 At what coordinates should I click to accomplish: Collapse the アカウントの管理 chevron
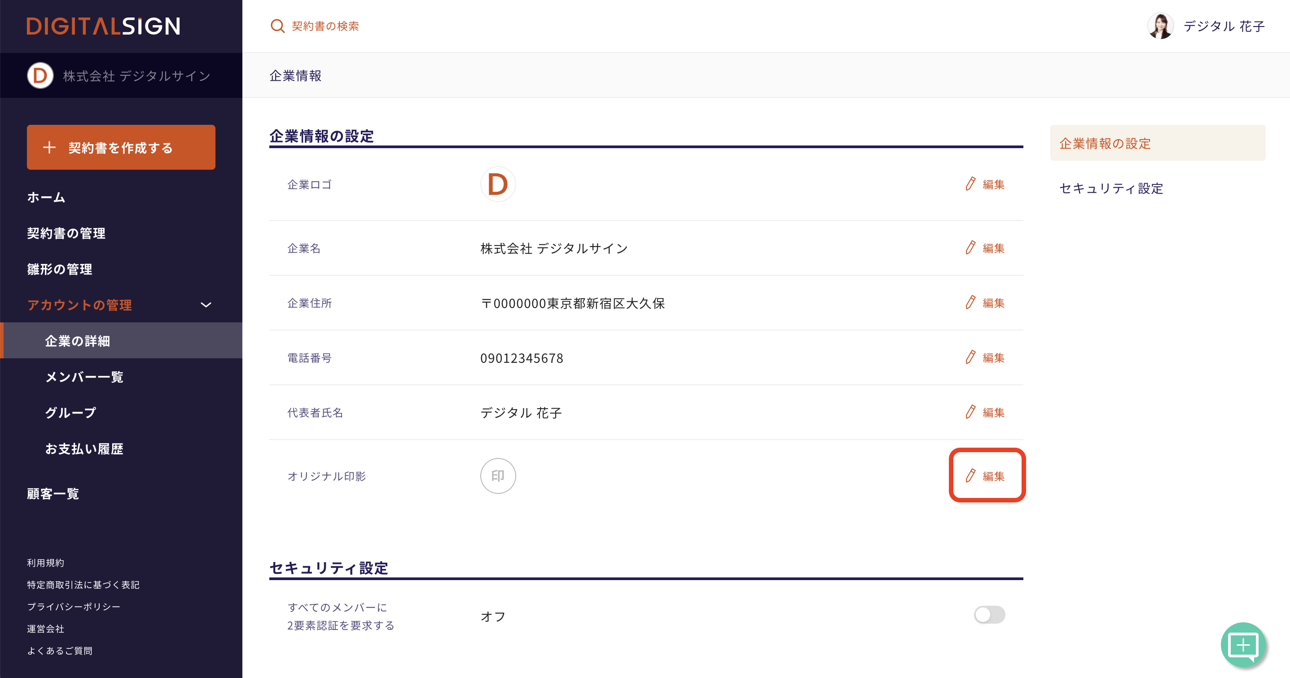click(206, 305)
